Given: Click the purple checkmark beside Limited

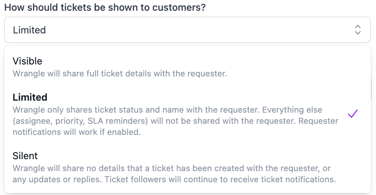Looking at the screenshot, I should coord(353,114).
